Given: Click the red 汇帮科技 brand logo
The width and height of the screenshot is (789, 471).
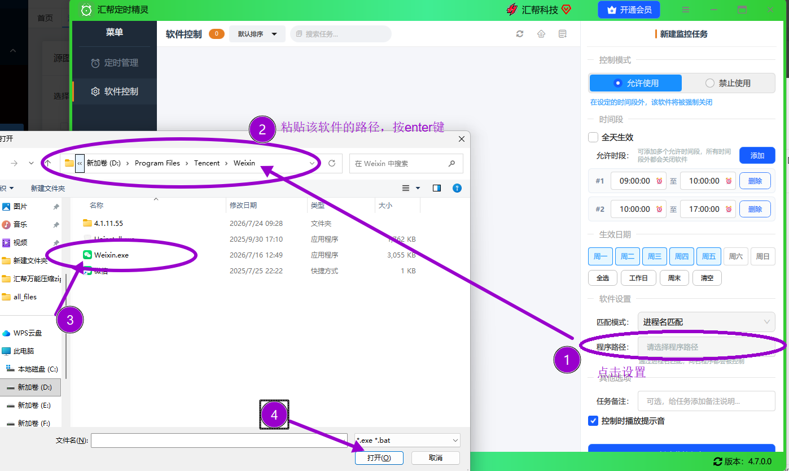Looking at the screenshot, I should (511, 10).
